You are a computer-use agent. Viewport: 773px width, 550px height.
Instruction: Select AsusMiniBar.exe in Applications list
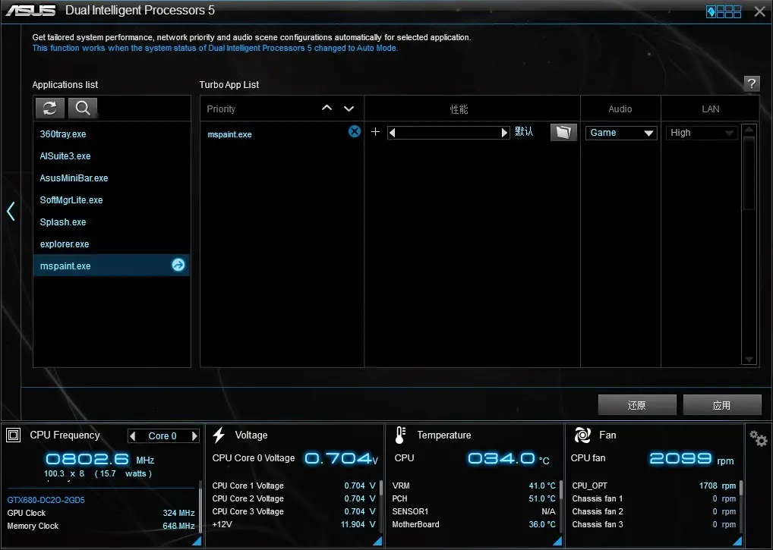[x=112, y=178]
